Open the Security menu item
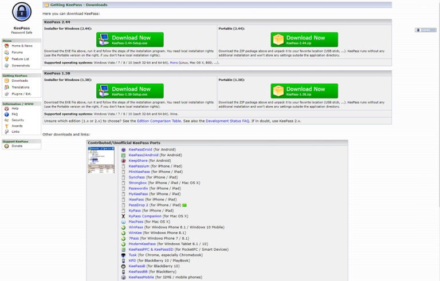The width and height of the screenshot is (440, 281). tap(18, 120)
